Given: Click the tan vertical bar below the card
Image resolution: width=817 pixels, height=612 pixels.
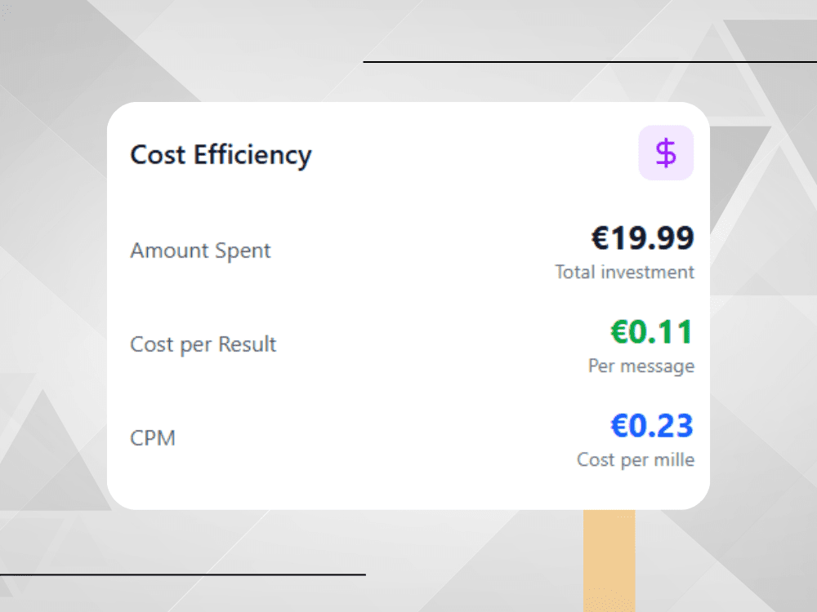Looking at the screenshot, I should click(609, 560).
